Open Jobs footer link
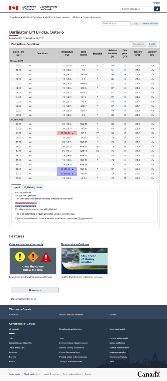Viewport: 167px width, 381px height. (11, 338)
